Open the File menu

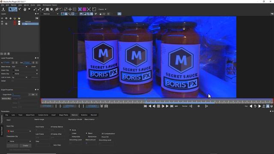[x=3, y=5]
